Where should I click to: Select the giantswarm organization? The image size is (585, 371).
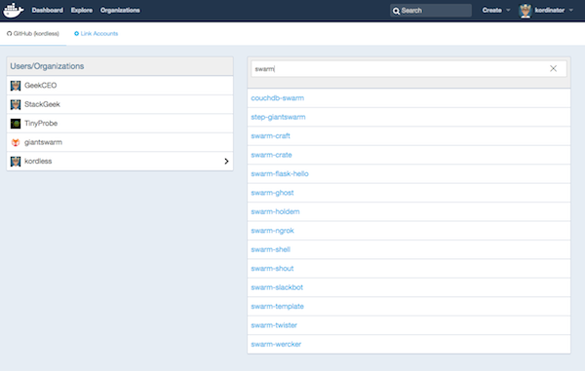tap(120, 142)
